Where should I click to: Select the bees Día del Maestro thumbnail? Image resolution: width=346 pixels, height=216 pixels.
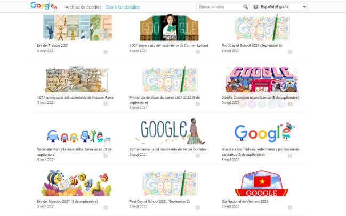(x=77, y=183)
